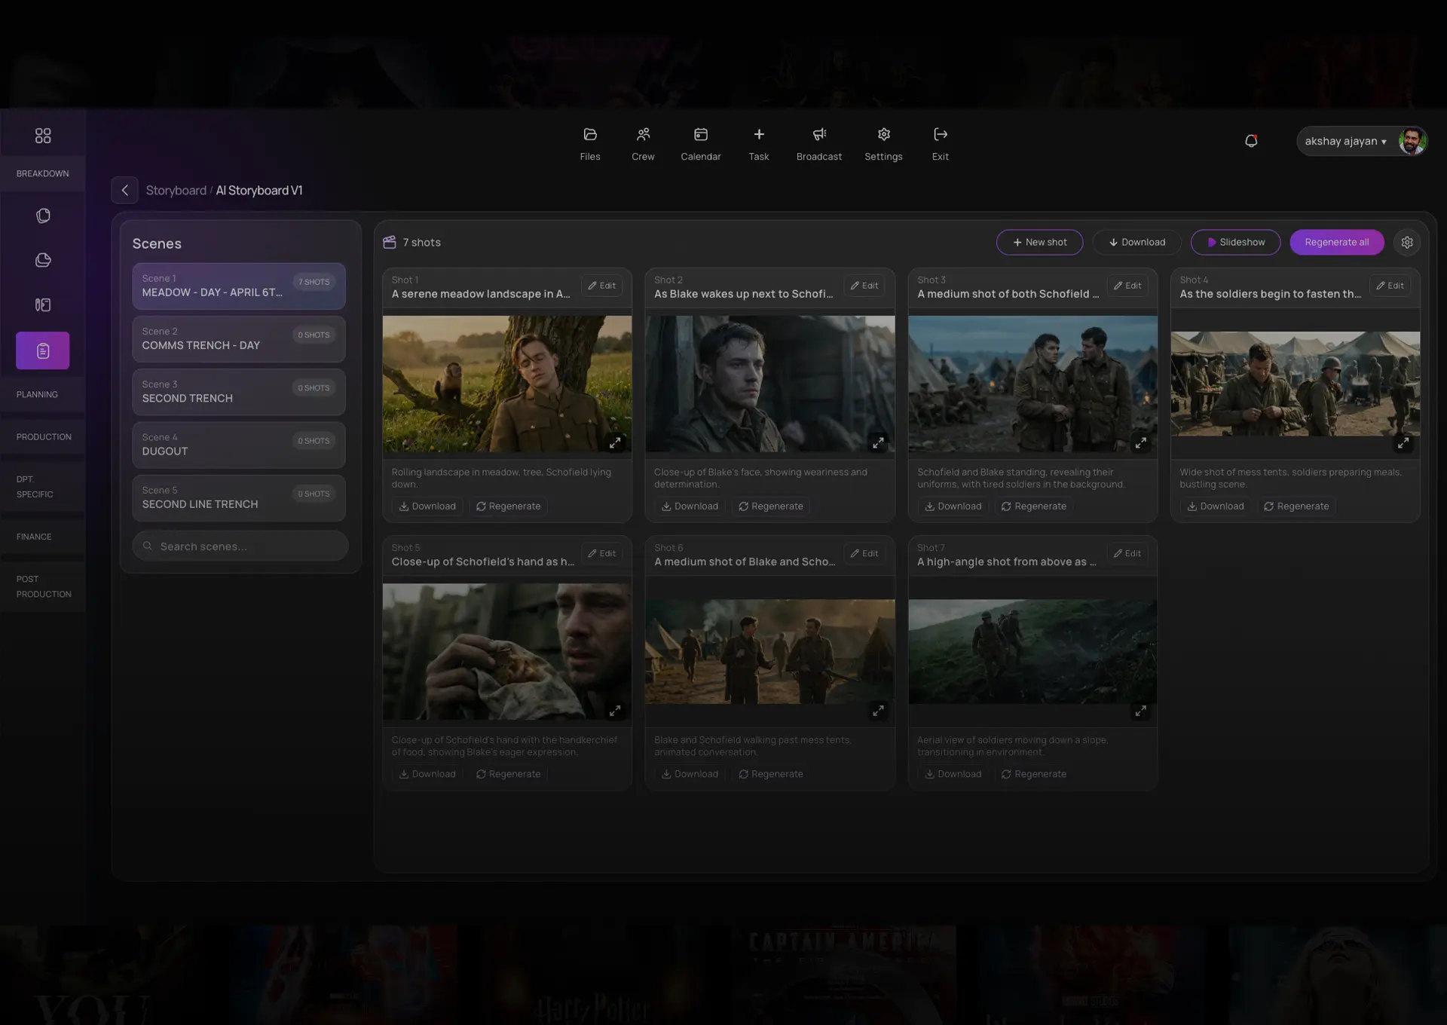
Task: Regenerate Shot 5
Action: [x=509, y=774]
